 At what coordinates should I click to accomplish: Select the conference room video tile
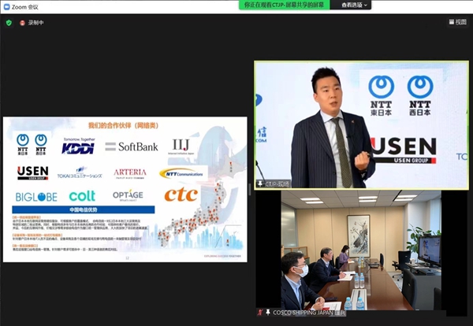(363, 252)
